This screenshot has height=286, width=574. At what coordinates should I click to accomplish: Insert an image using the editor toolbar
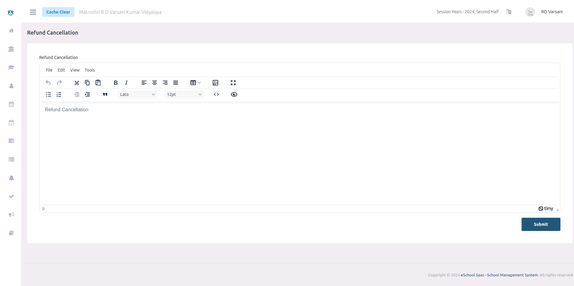click(x=215, y=83)
